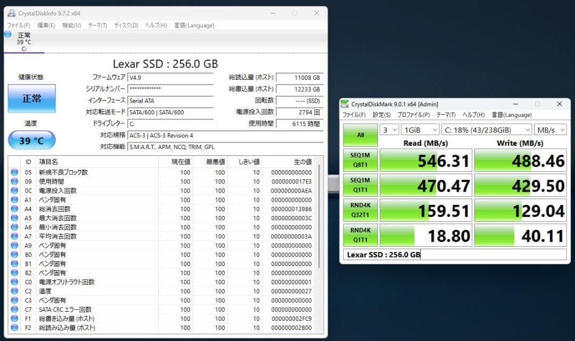Run all benchmarks with the All button
The height and width of the screenshot is (341, 575).
pos(360,135)
